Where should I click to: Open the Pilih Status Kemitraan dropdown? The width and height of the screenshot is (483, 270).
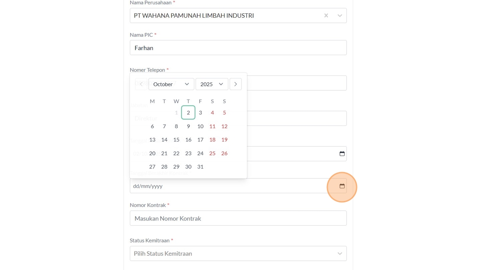[x=238, y=254]
